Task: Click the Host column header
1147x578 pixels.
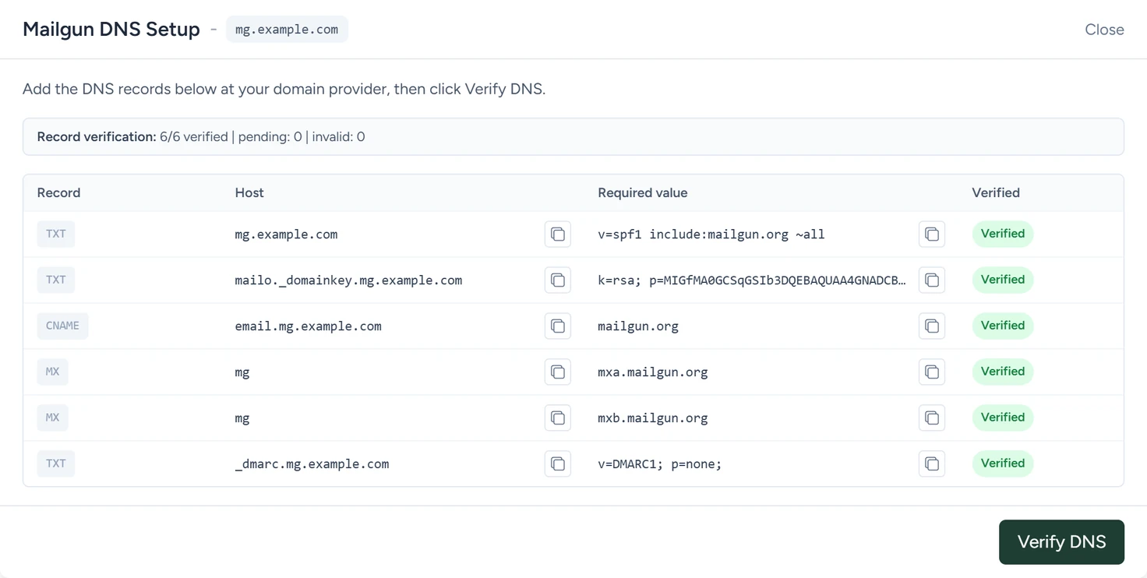Action: [249, 192]
